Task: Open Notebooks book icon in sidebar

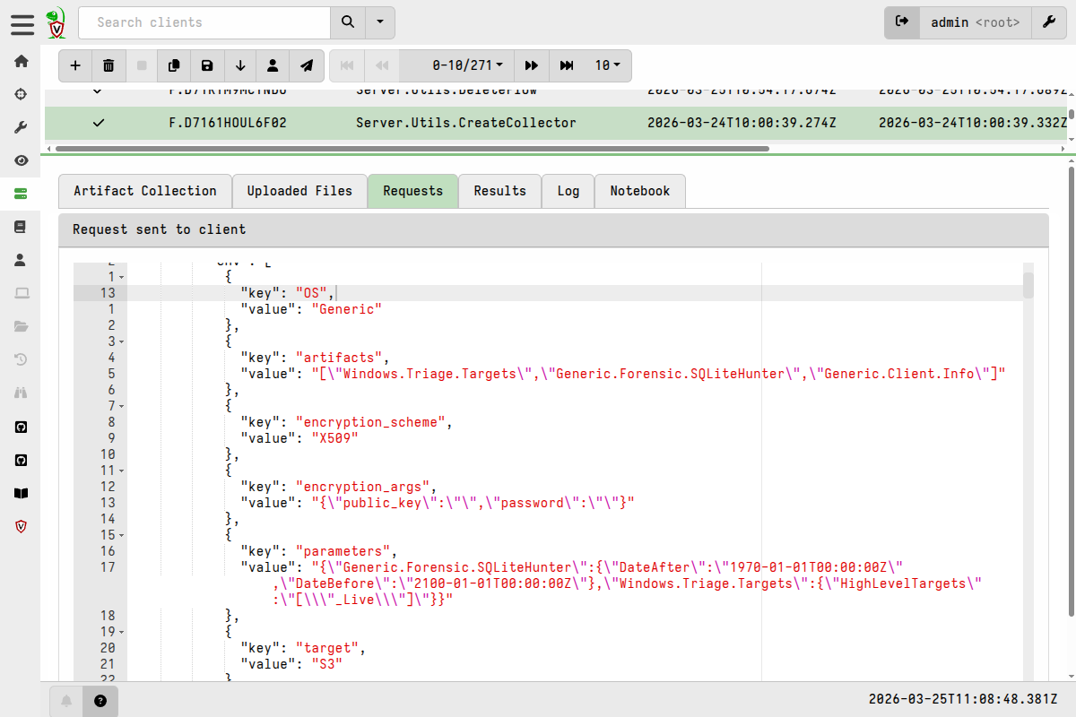Action: 21,227
